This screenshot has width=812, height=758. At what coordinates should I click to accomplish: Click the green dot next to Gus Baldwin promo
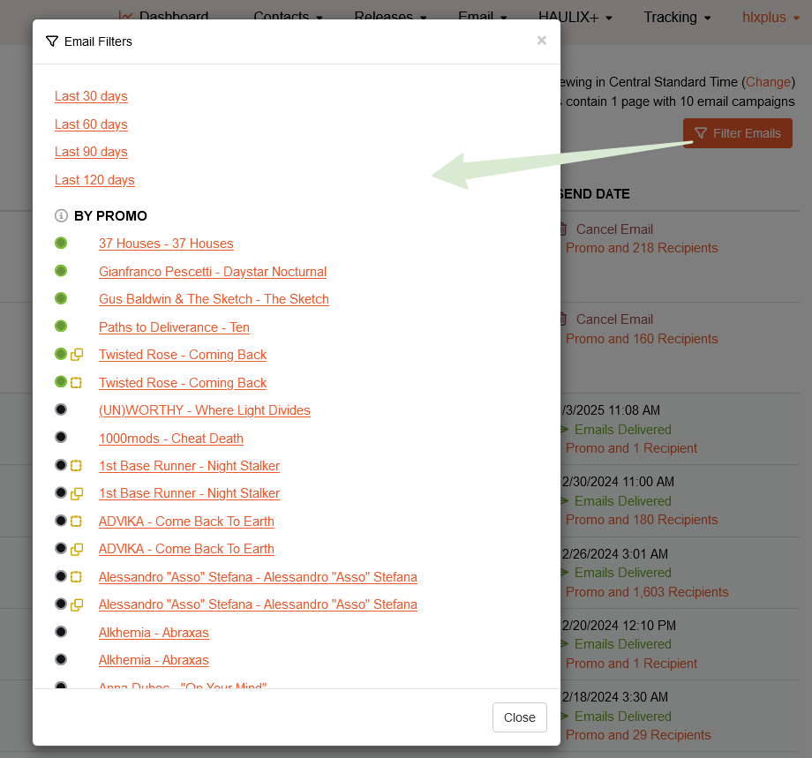(61, 298)
